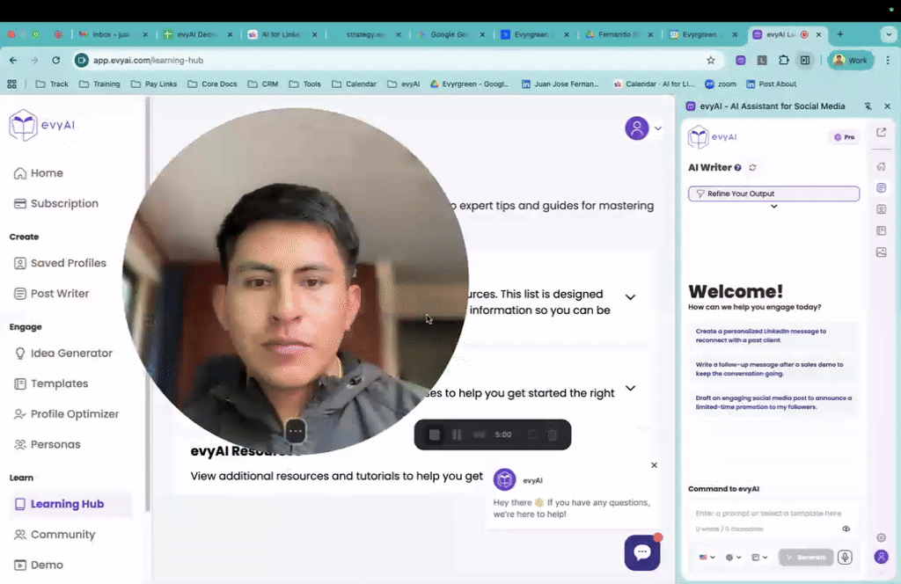
Task: Open the Community page
Action: 55,534
